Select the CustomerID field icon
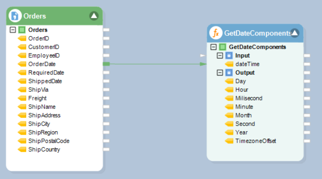The height and width of the screenshot is (179, 322). (22, 47)
